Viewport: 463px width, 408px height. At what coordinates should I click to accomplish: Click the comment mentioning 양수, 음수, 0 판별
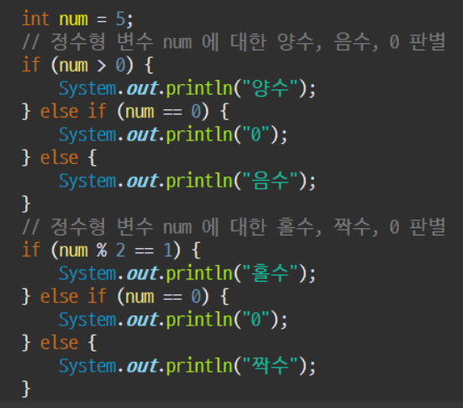(x=234, y=42)
